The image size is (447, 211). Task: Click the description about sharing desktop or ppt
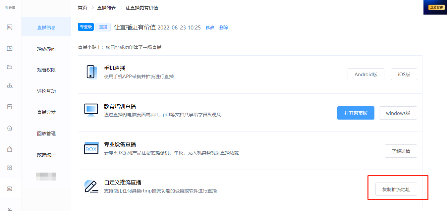tap(162, 114)
